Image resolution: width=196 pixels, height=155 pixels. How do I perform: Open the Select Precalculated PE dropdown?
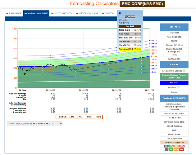35,124
